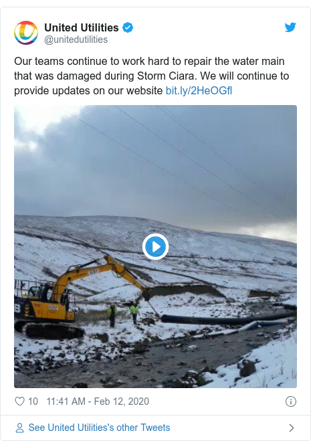Screen dimensions: 311x447
Task: Click the two workers in hi-vis jackets
Action: 123,314
